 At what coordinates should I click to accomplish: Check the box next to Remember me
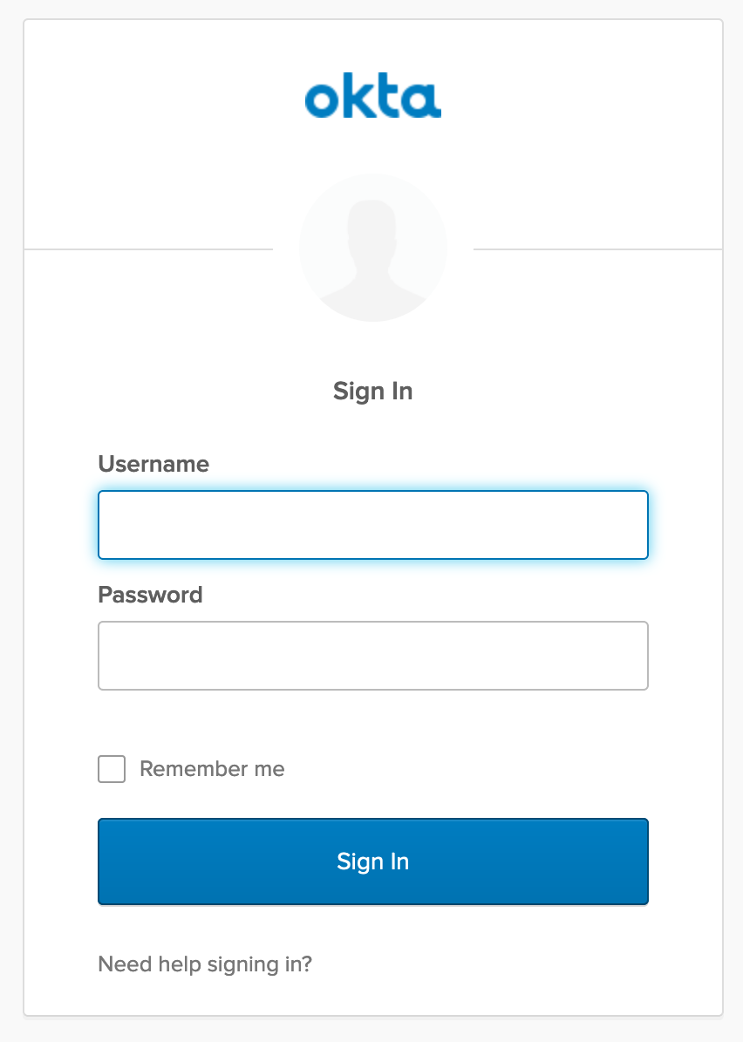[x=111, y=769]
